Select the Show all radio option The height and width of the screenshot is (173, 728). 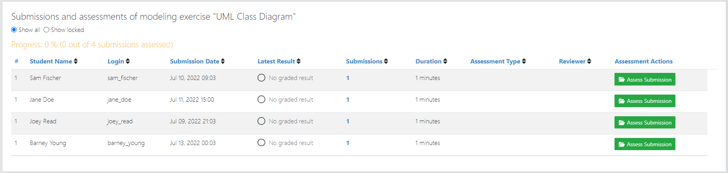(14, 30)
